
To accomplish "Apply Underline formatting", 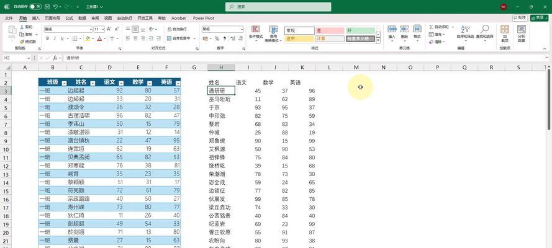I will point(62,38).
